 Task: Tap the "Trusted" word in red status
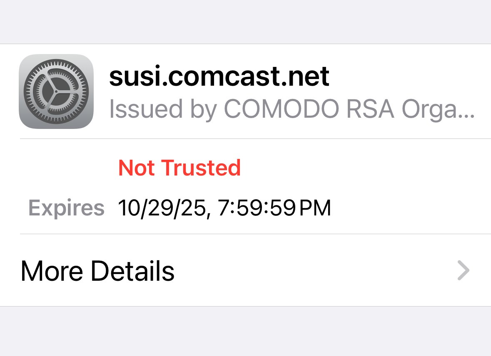pyautogui.click(x=201, y=168)
